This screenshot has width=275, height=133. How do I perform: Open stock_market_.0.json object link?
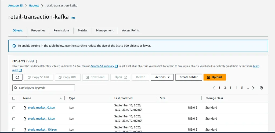click(x=41, y=107)
